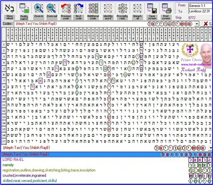The image size is (213, 185).
Task: Click the Zoom-out magnifier icon
Action: [51, 8]
